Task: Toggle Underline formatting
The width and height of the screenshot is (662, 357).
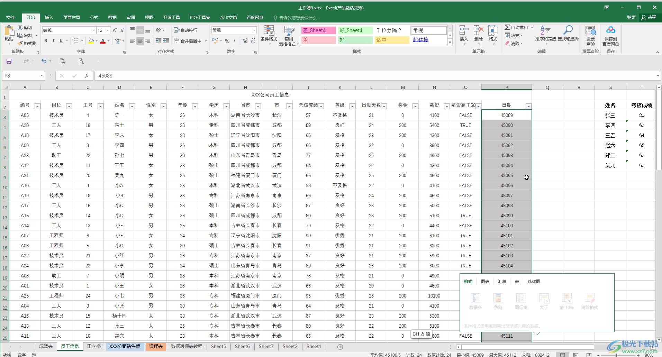Action: tap(61, 41)
